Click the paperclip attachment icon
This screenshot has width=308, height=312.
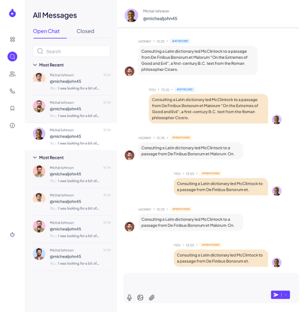point(152,298)
